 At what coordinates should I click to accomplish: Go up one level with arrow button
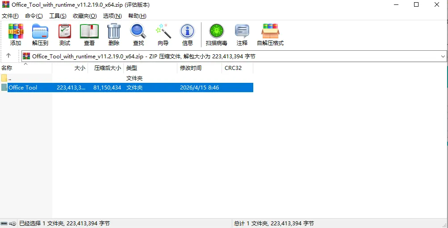[8, 56]
